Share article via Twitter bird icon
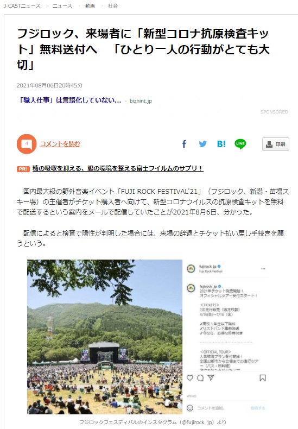The width and height of the screenshot is (298, 429). 202,144
